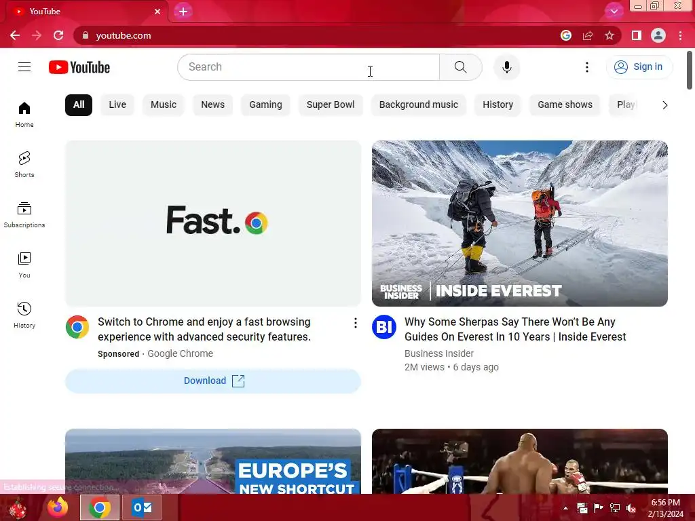View site information lock icon
This screenshot has height=521, width=695.
86,35
